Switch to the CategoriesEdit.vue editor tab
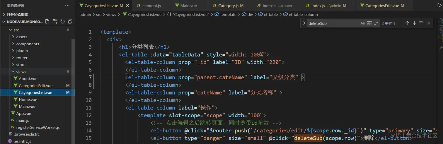 point(385,6)
